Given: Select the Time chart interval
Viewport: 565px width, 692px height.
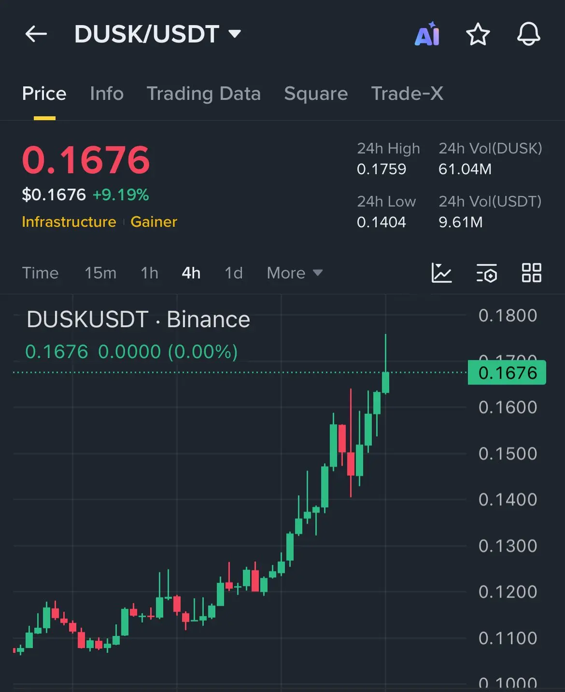Looking at the screenshot, I should coord(41,273).
